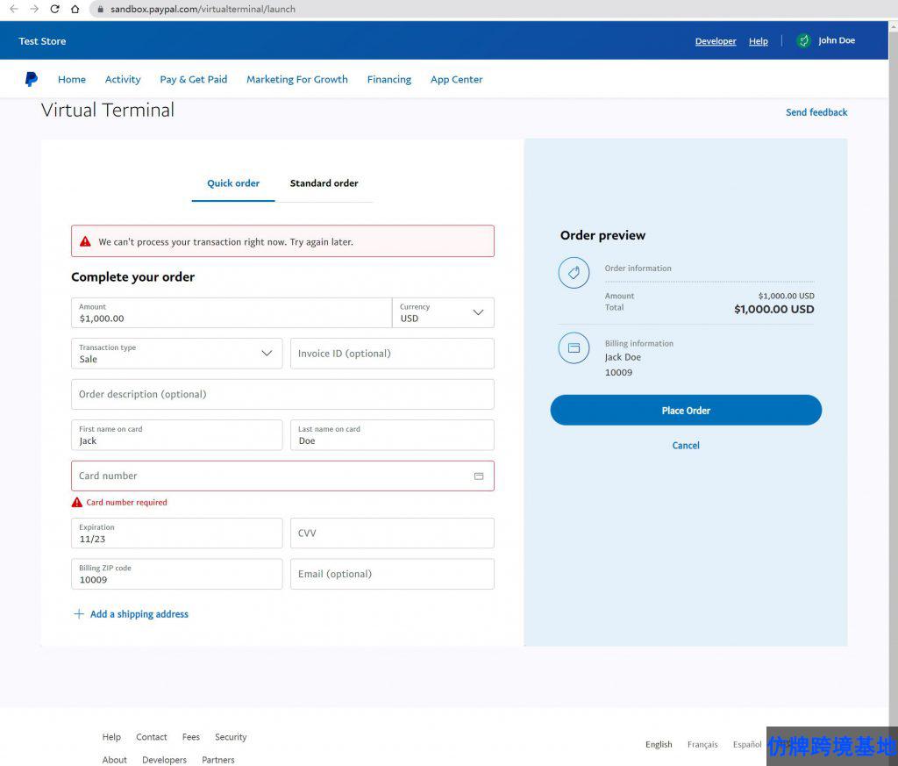The width and height of the screenshot is (898, 766).
Task: Select the Quick order tab
Action: (x=233, y=183)
